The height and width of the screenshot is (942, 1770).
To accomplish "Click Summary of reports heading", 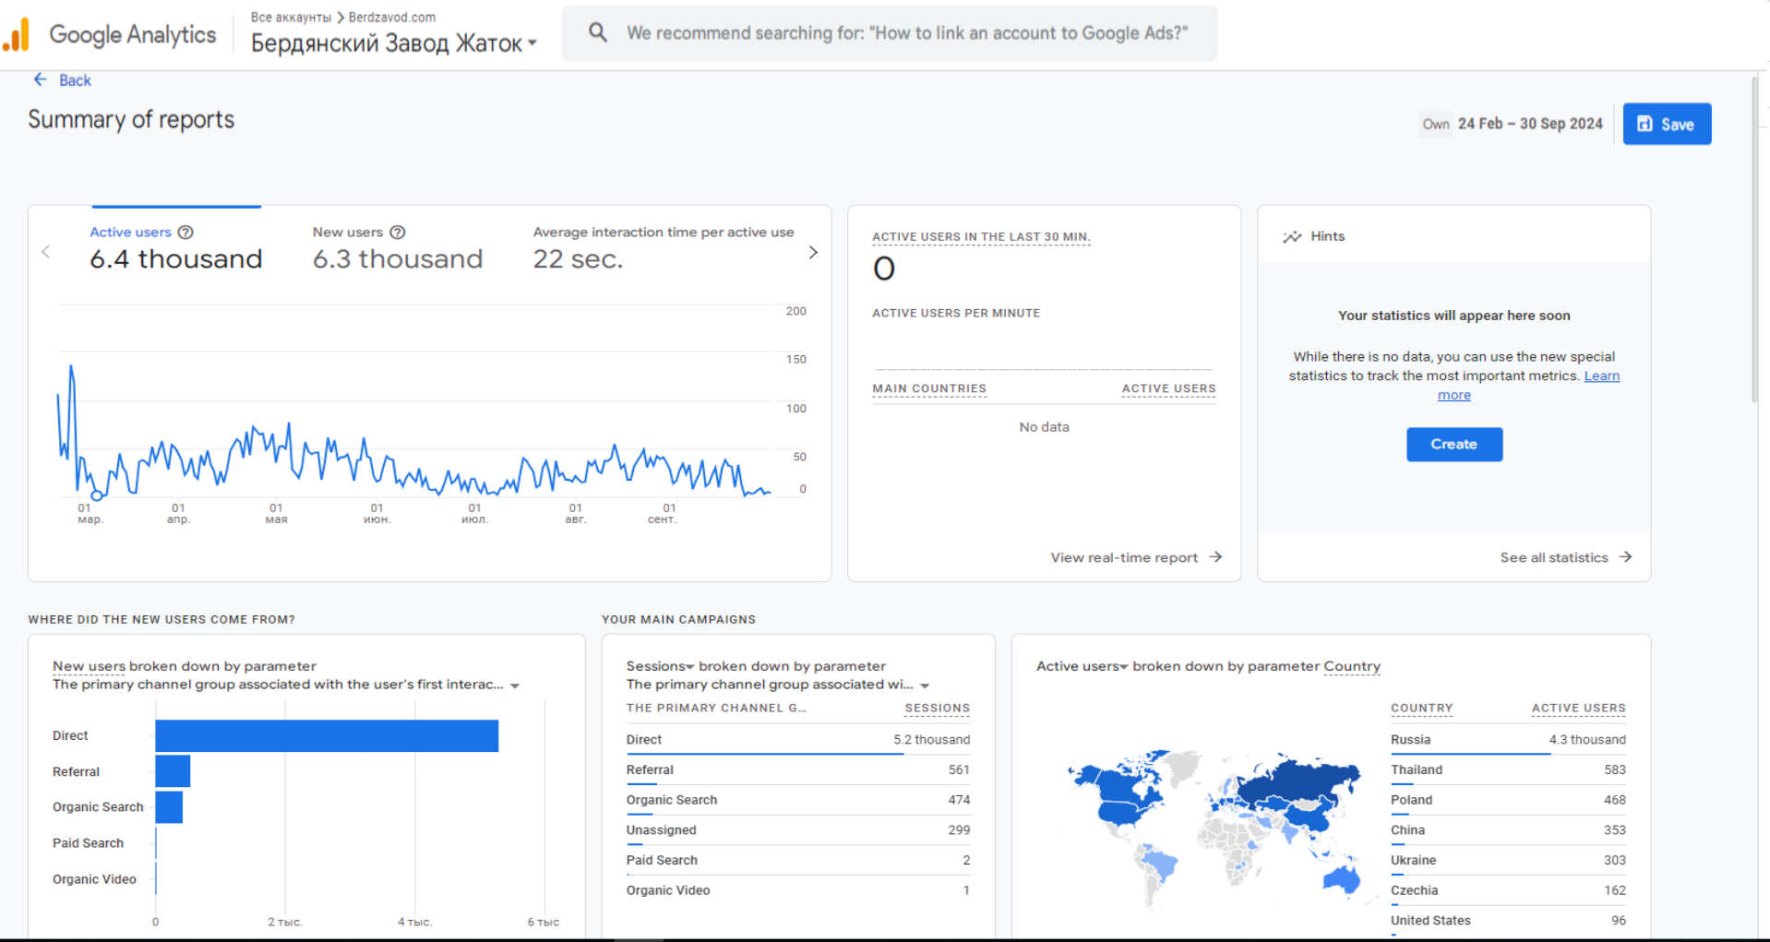I will point(131,120).
